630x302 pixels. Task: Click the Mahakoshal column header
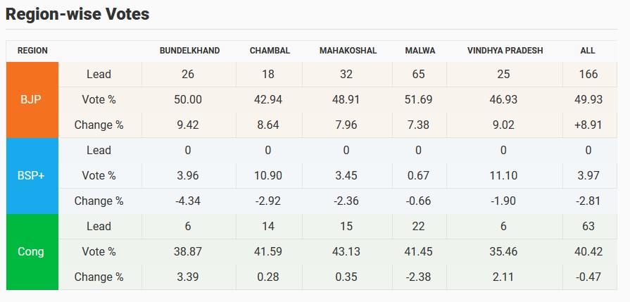coord(348,51)
